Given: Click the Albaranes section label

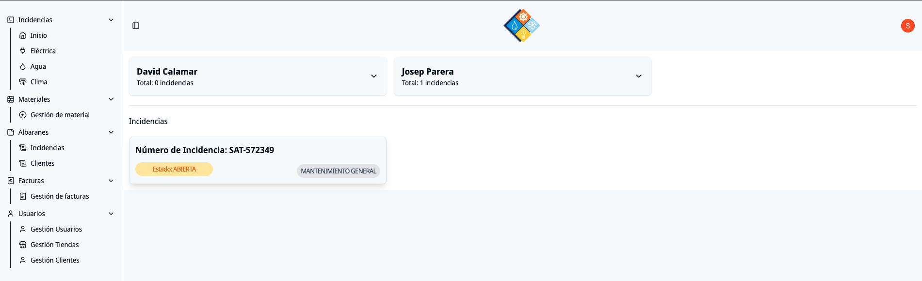Looking at the screenshot, I should click(33, 132).
